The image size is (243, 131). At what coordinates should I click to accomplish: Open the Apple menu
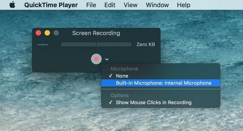[12, 5]
